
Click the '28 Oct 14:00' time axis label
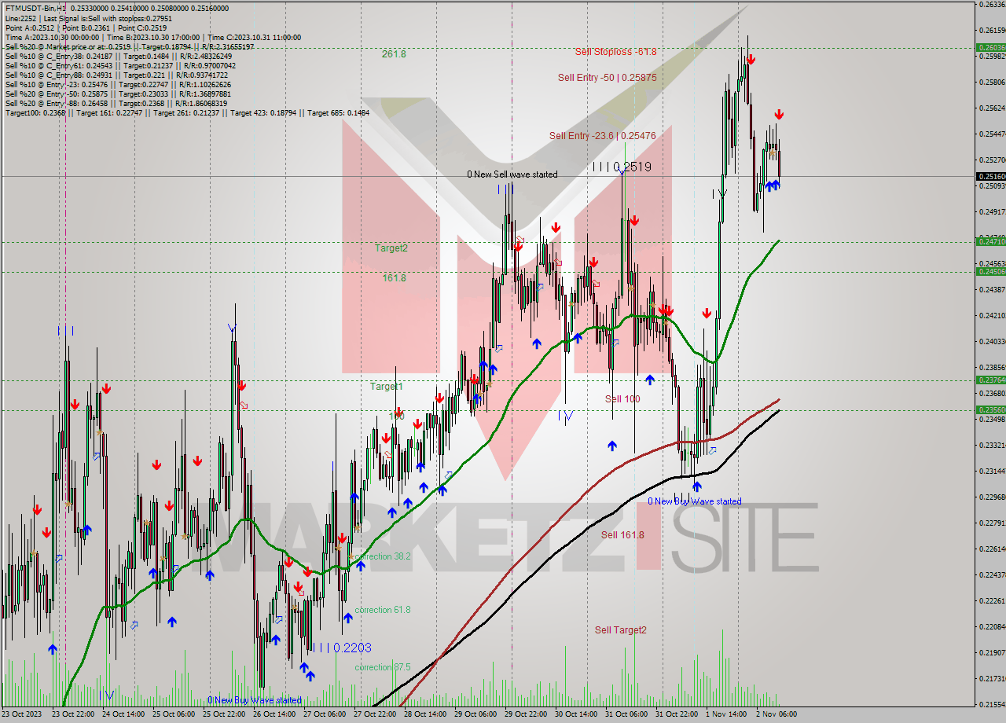point(424,714)
